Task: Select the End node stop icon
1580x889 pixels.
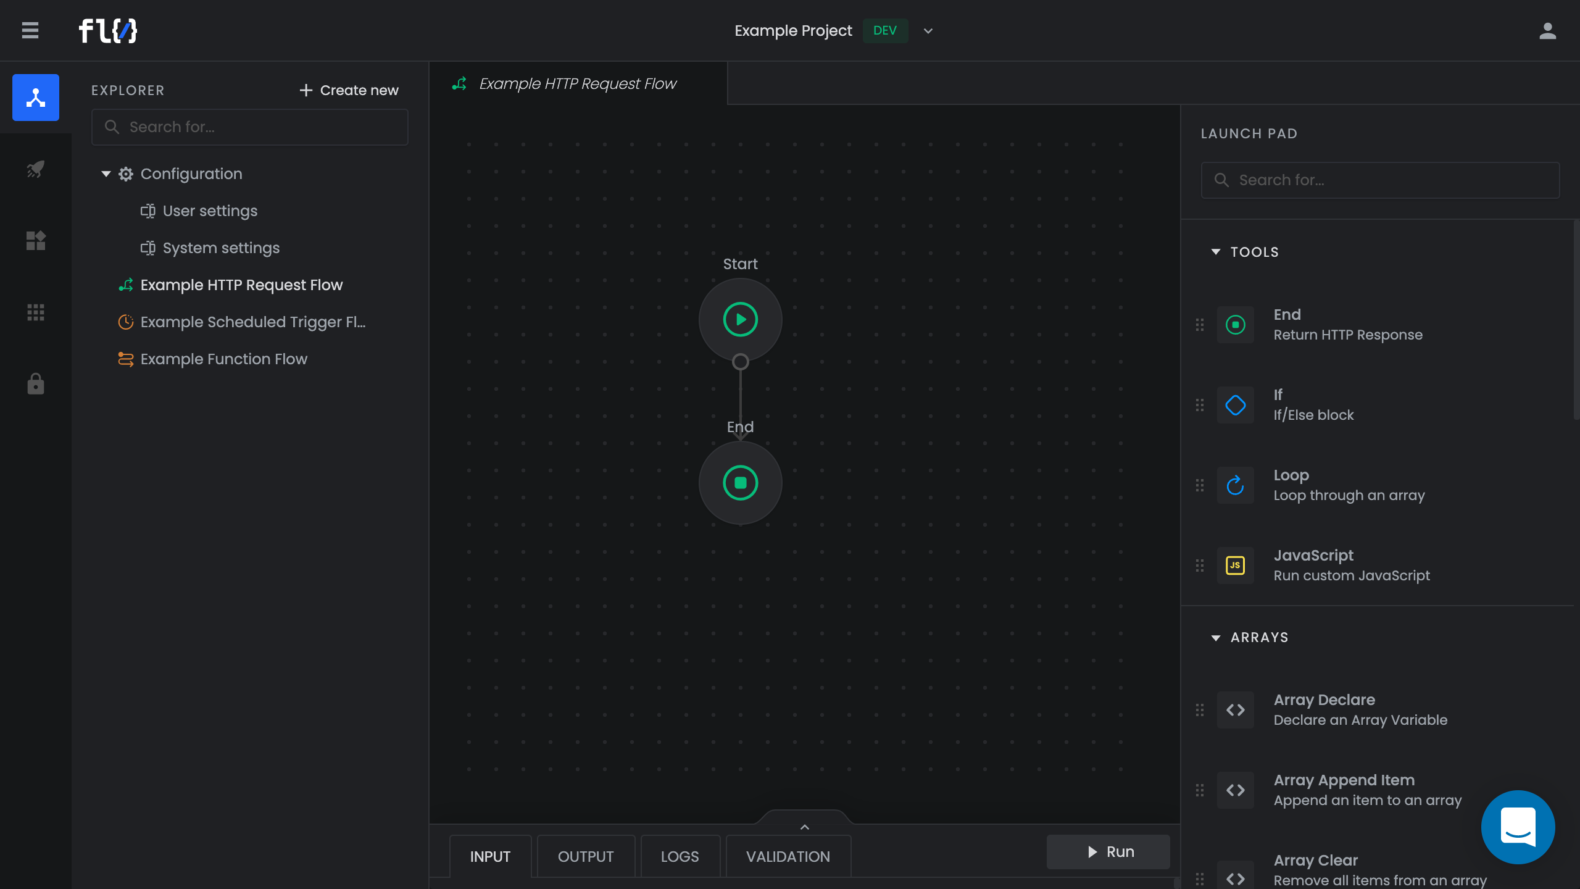Action: click(x=740, y=483)
